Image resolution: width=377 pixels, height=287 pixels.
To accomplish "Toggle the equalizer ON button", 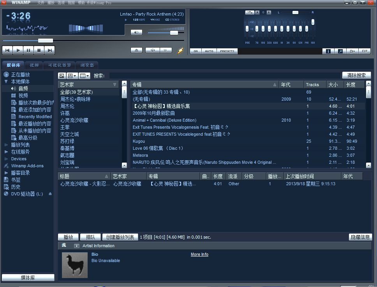I will point(196,51).
